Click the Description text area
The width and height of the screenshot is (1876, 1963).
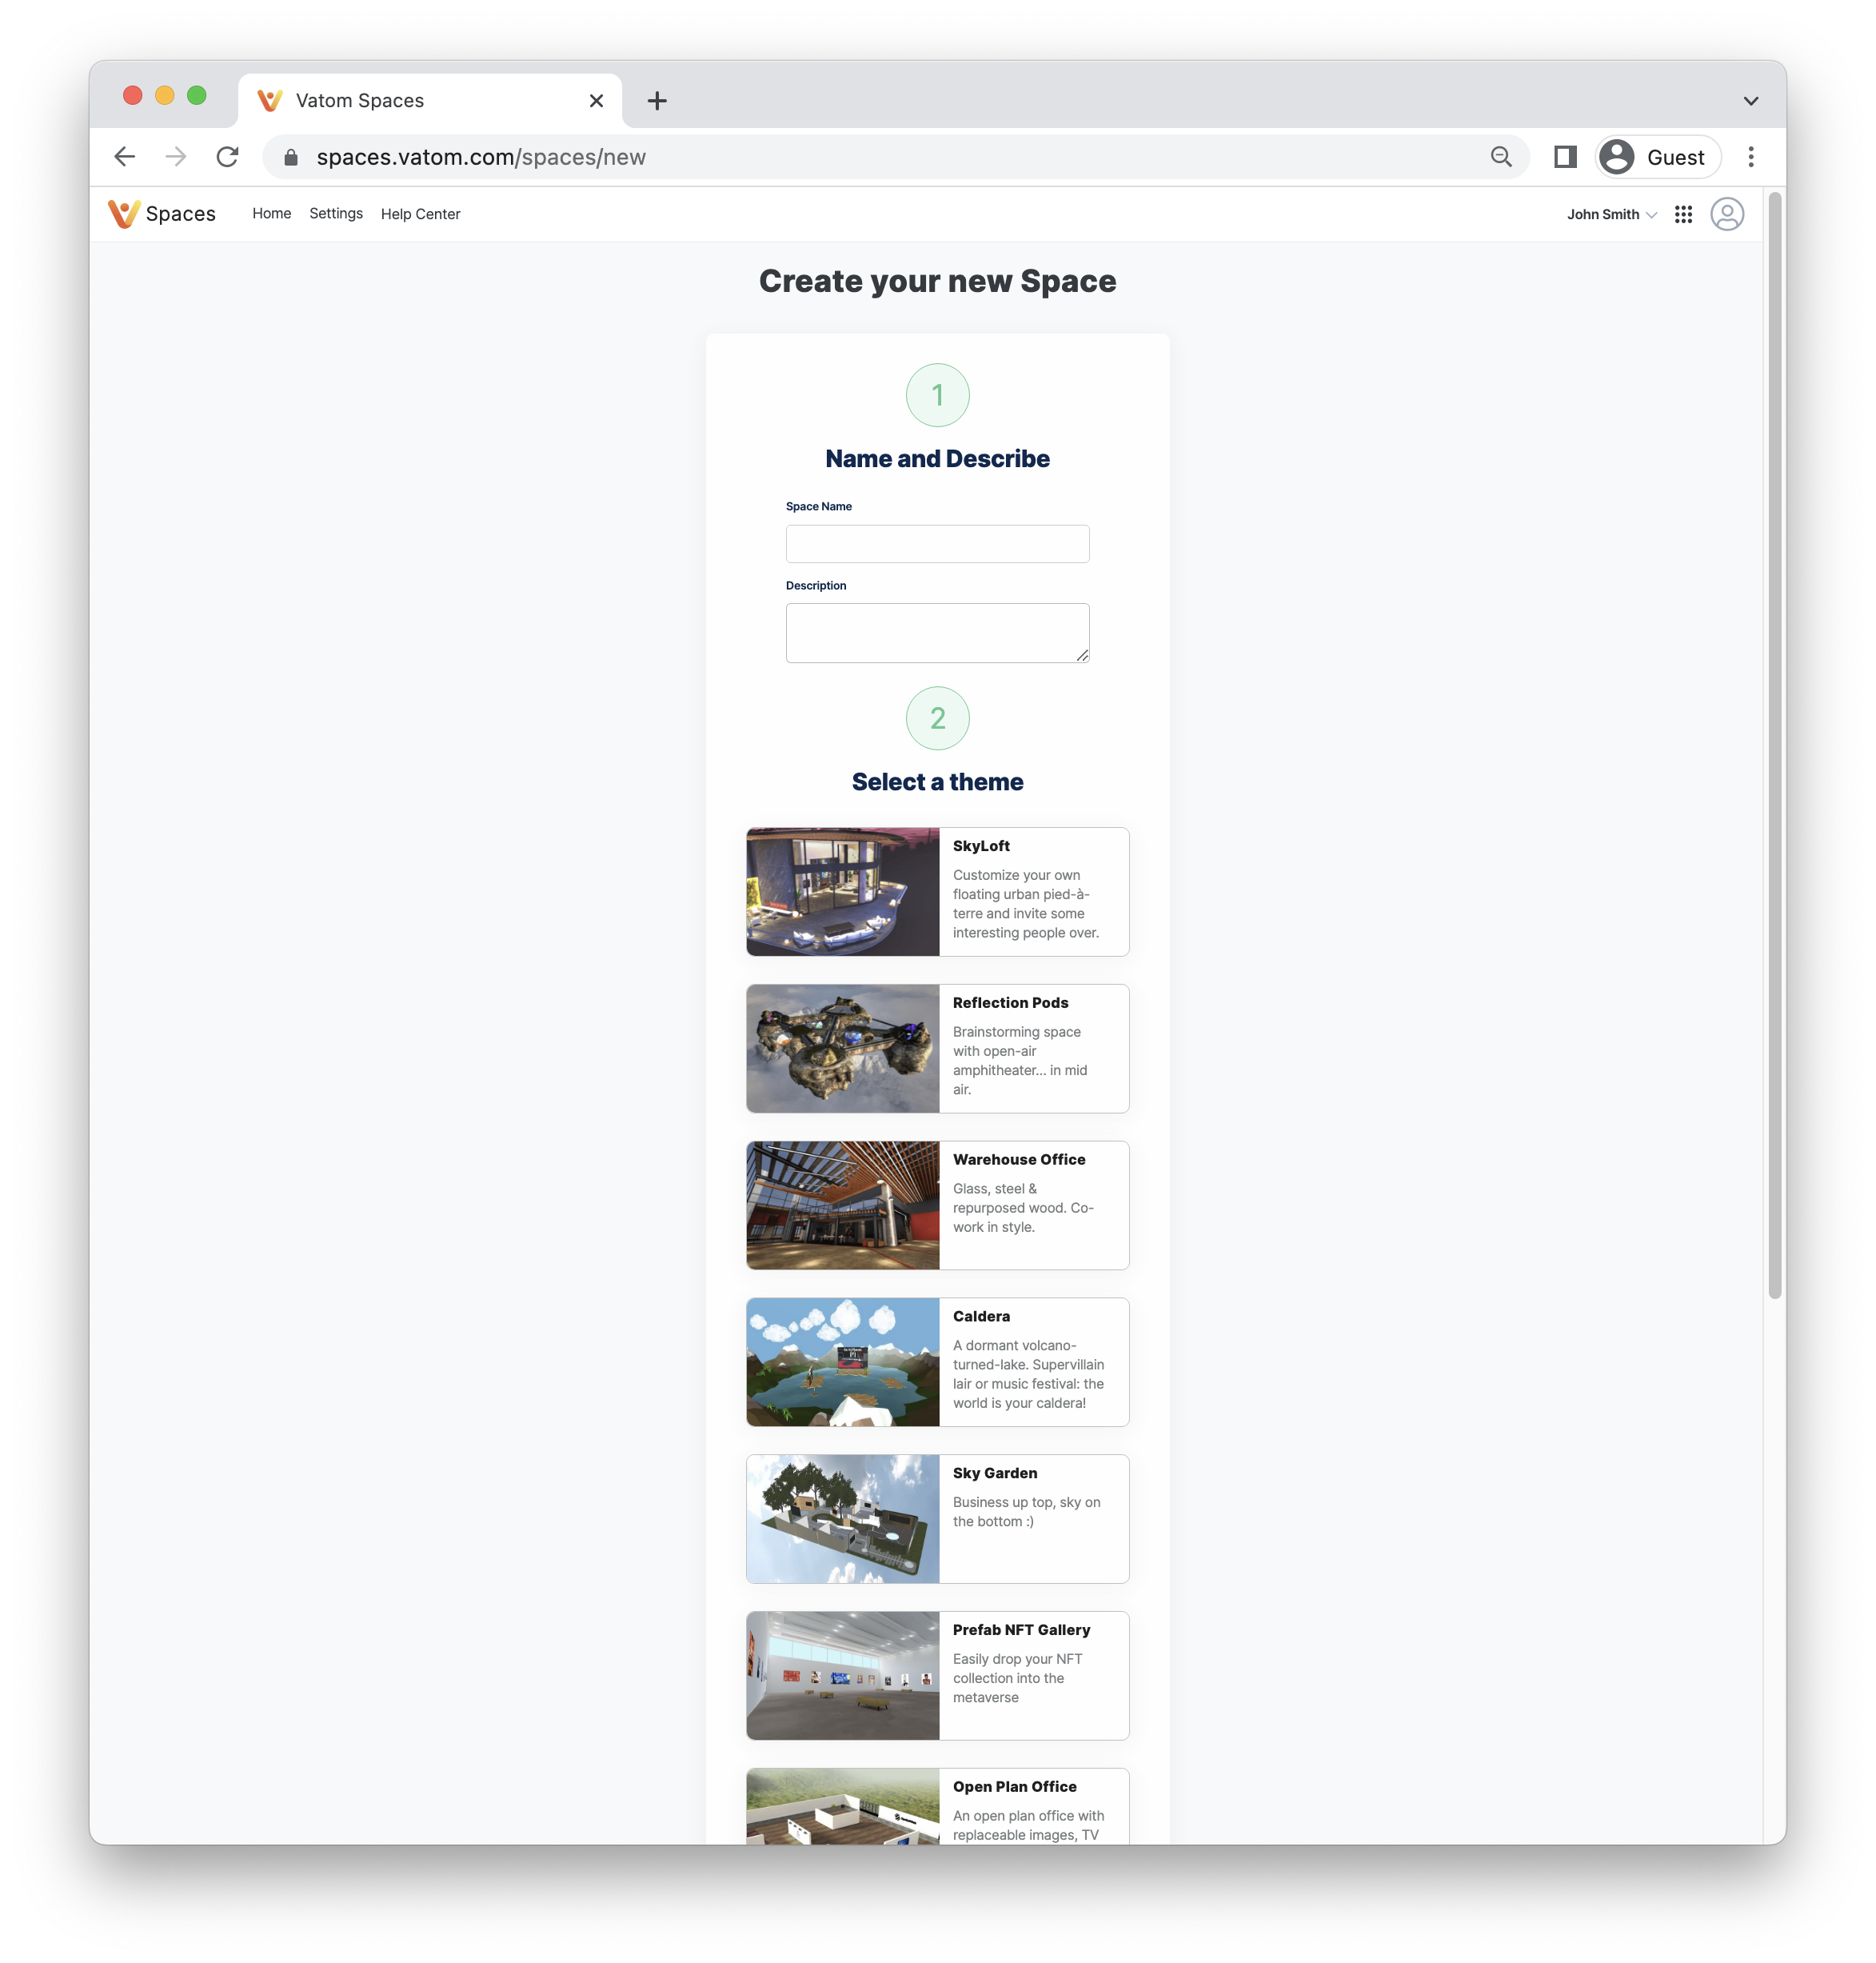click(x=937, y=634)
